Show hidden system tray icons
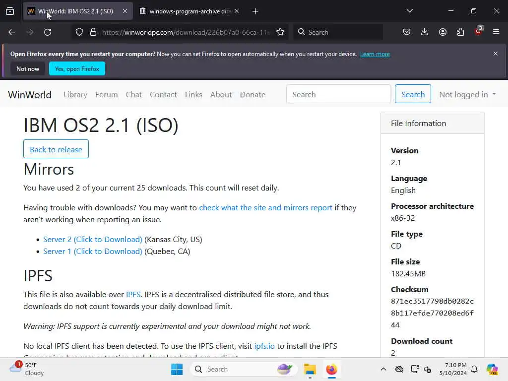 click(x=383, y=369)
